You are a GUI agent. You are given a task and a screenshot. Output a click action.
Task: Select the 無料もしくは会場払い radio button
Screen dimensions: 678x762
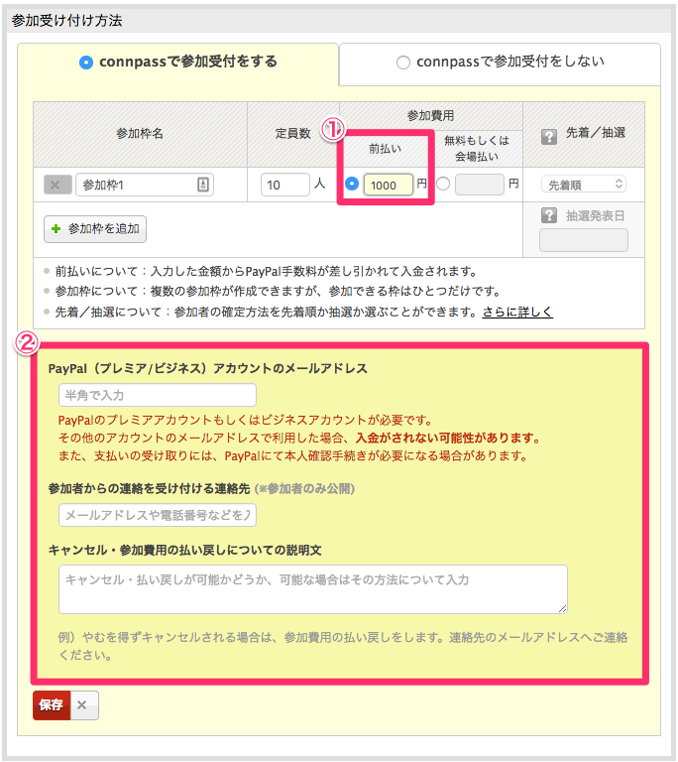tap(443, 184)
